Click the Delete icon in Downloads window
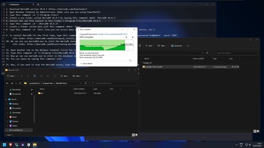The height and width of the screenshot is (148, 264). [x=140, y=46]
